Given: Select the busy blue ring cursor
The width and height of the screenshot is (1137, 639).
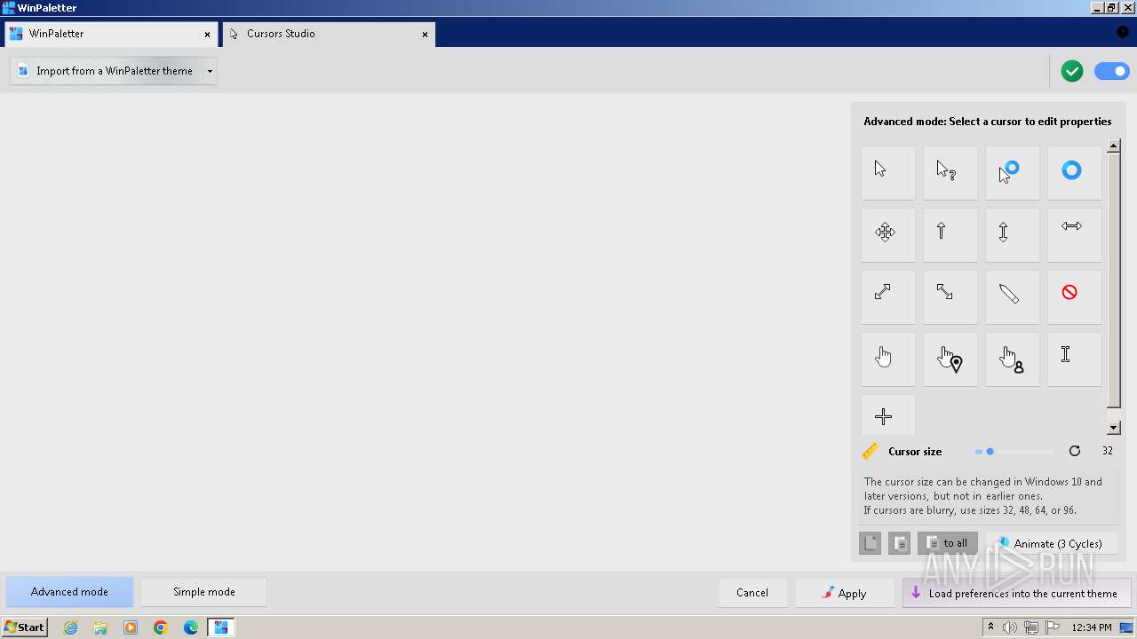Looking at the screenshot, I should click(x=1074, y=172).
